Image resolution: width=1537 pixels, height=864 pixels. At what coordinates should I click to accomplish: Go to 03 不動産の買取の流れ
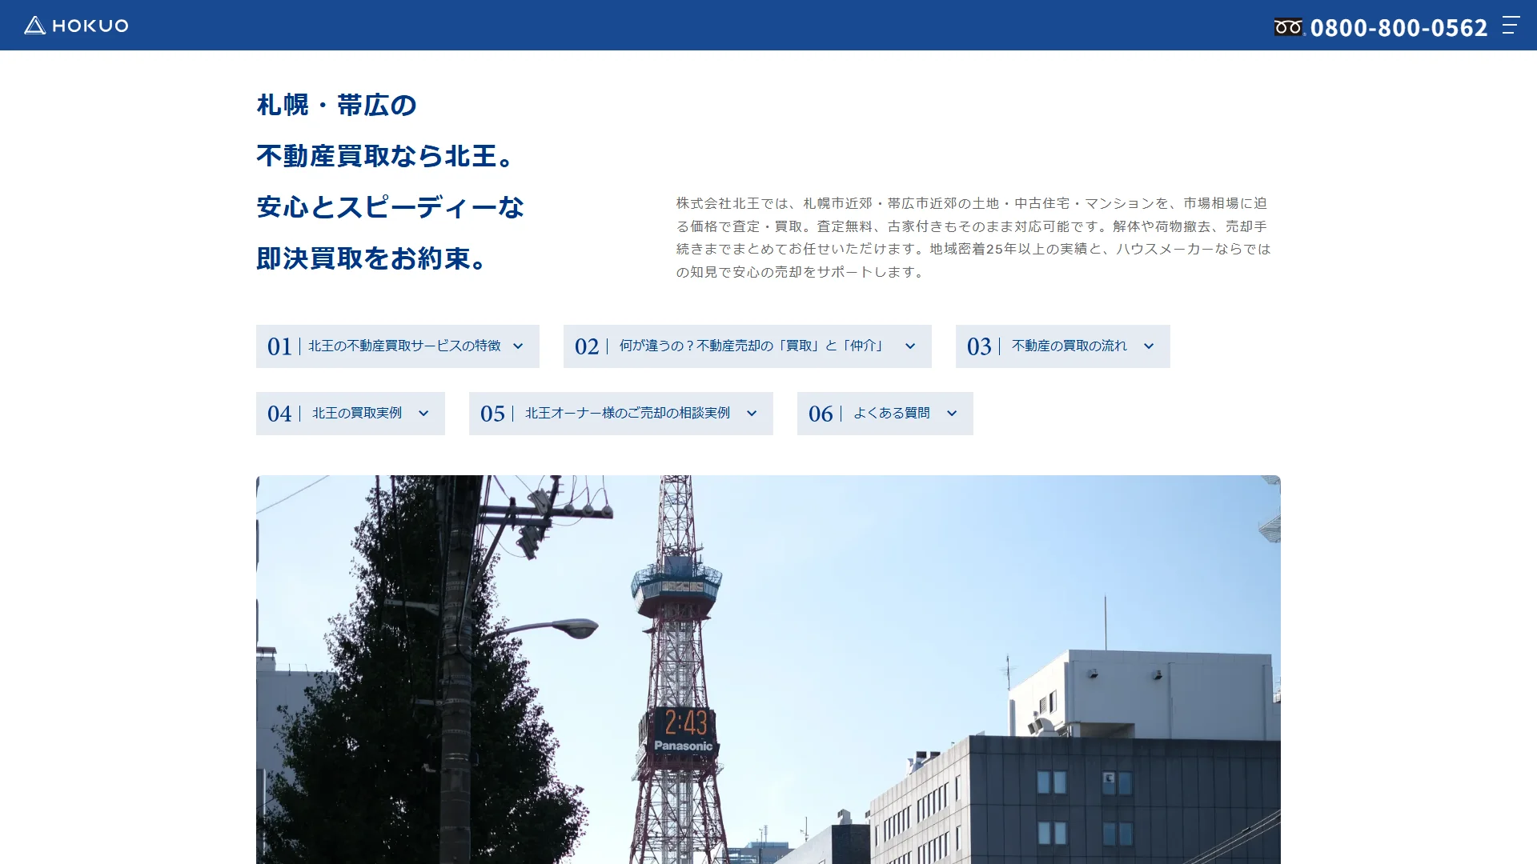click(x=1063, y=346)
